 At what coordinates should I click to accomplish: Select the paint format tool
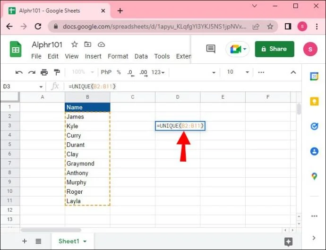(x=57, y=72)
